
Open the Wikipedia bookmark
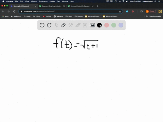[58, 16]
